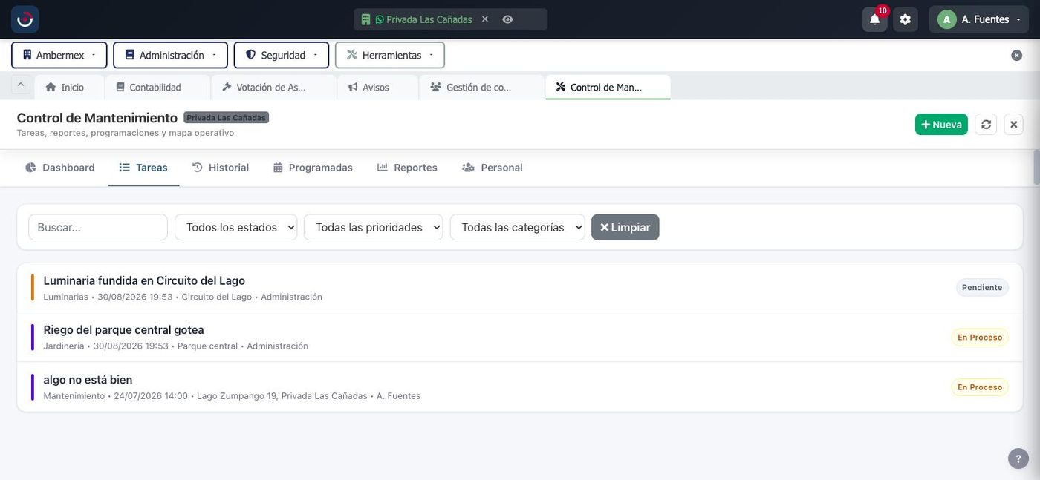Click the gray circular close icon beside Herramientas
The height and width of the screenshot is (480, 1040).
[1016, 55]
